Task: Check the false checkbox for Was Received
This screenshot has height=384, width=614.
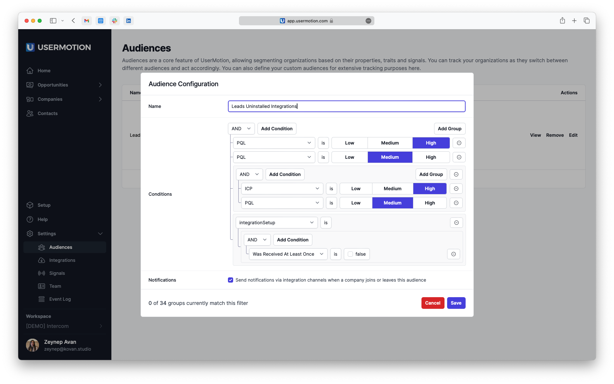Action: pyautogui.click(x=350, y=254)
